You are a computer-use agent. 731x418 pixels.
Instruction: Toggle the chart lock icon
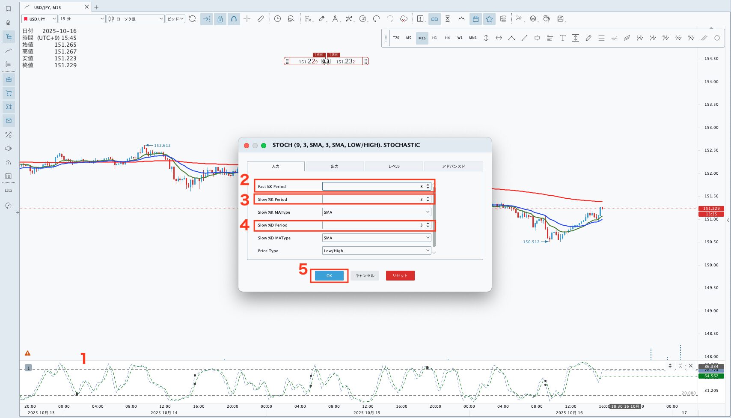(220, 19)
